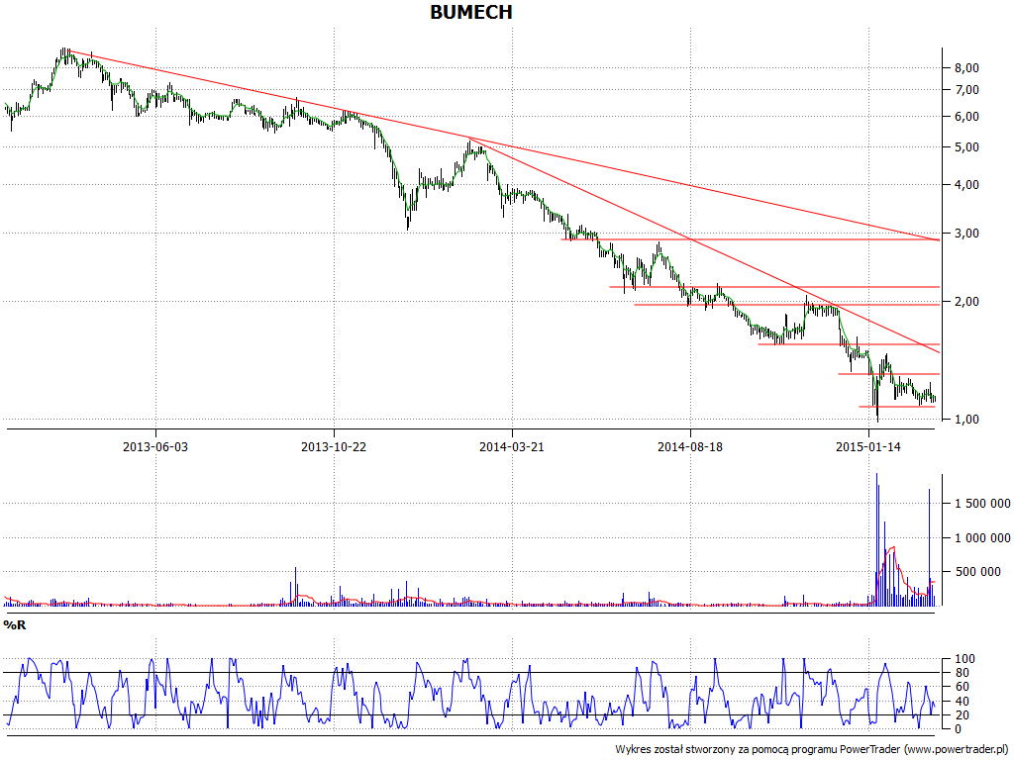Viewport: 1014px width, 760px height.
Task: Click the 5,00 price axis label
Action: [x=966, y=147]
